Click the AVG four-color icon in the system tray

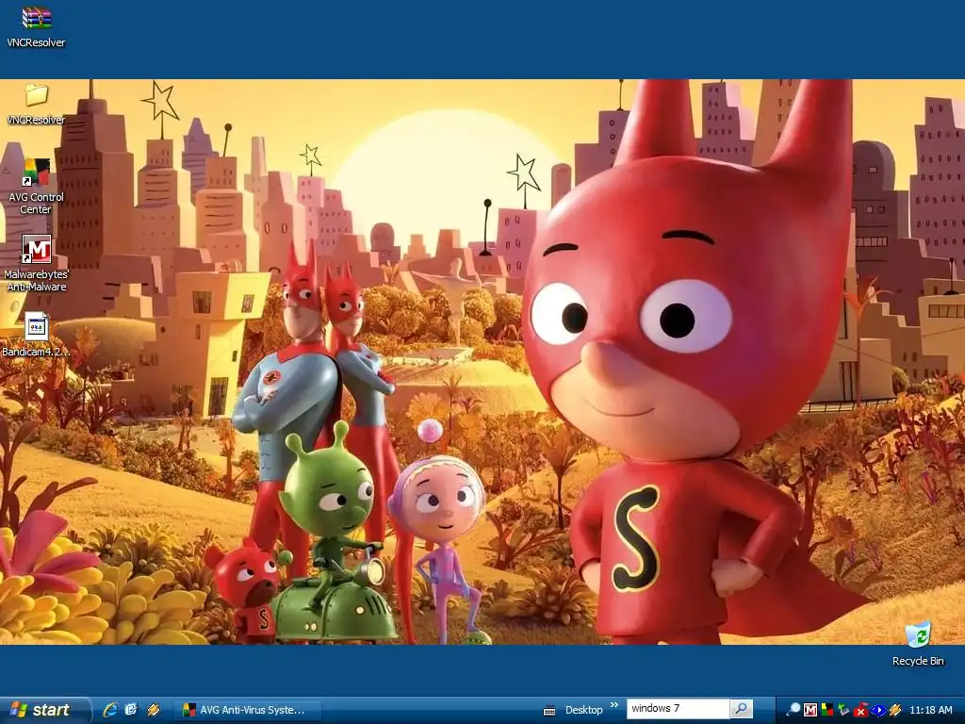click(x=827, y=710)
